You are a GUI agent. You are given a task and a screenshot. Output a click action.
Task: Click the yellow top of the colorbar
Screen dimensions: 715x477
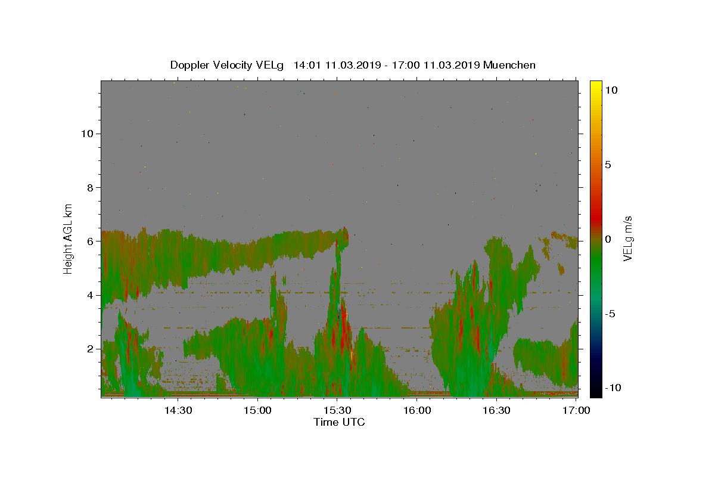pyautogui.click(x=595, y=83)
